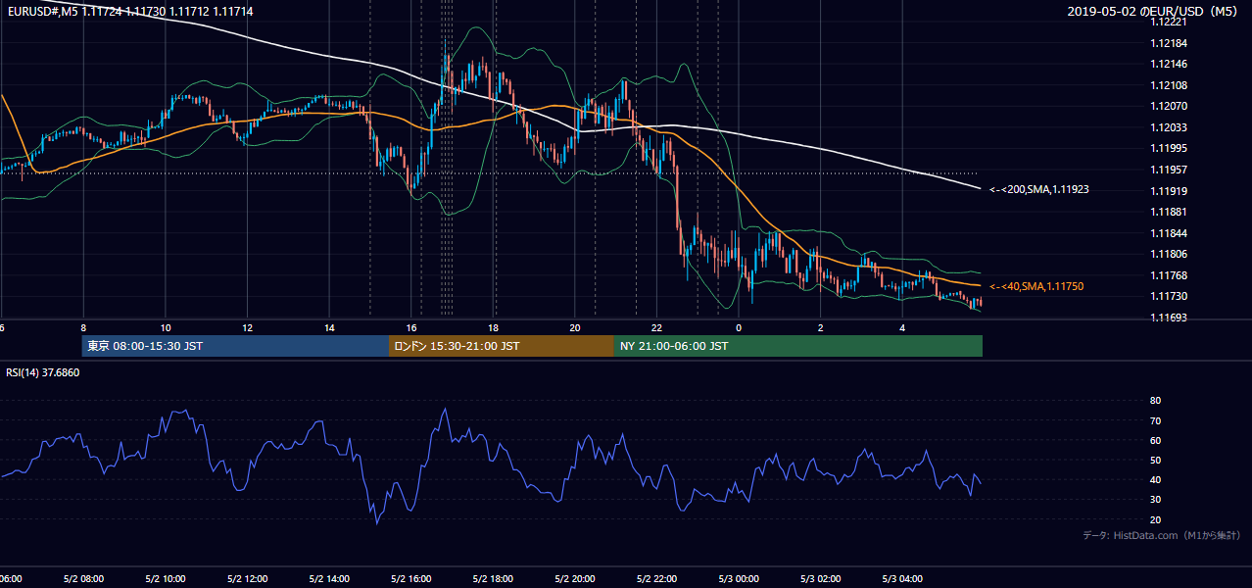Click price axis label 1.11844
1252x588 pixels.
point(1169,233)
